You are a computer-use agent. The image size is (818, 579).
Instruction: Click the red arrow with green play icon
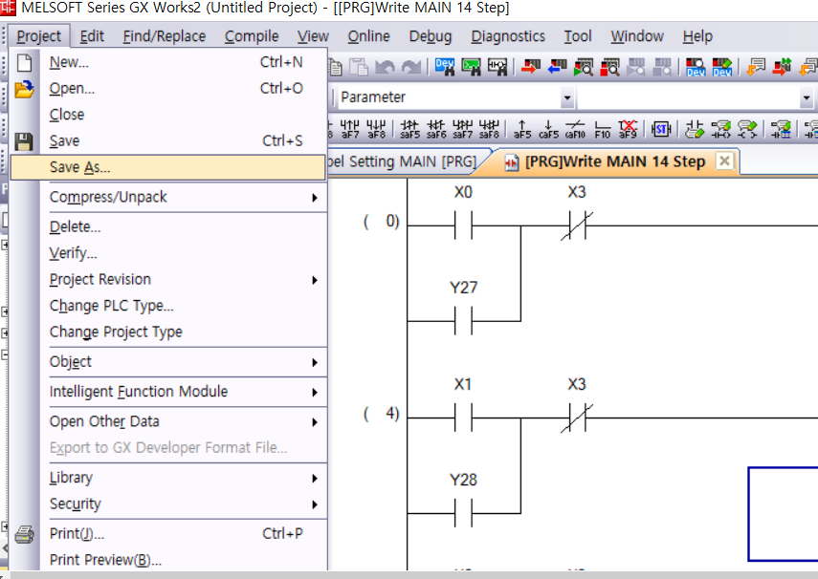click(782, 67)
